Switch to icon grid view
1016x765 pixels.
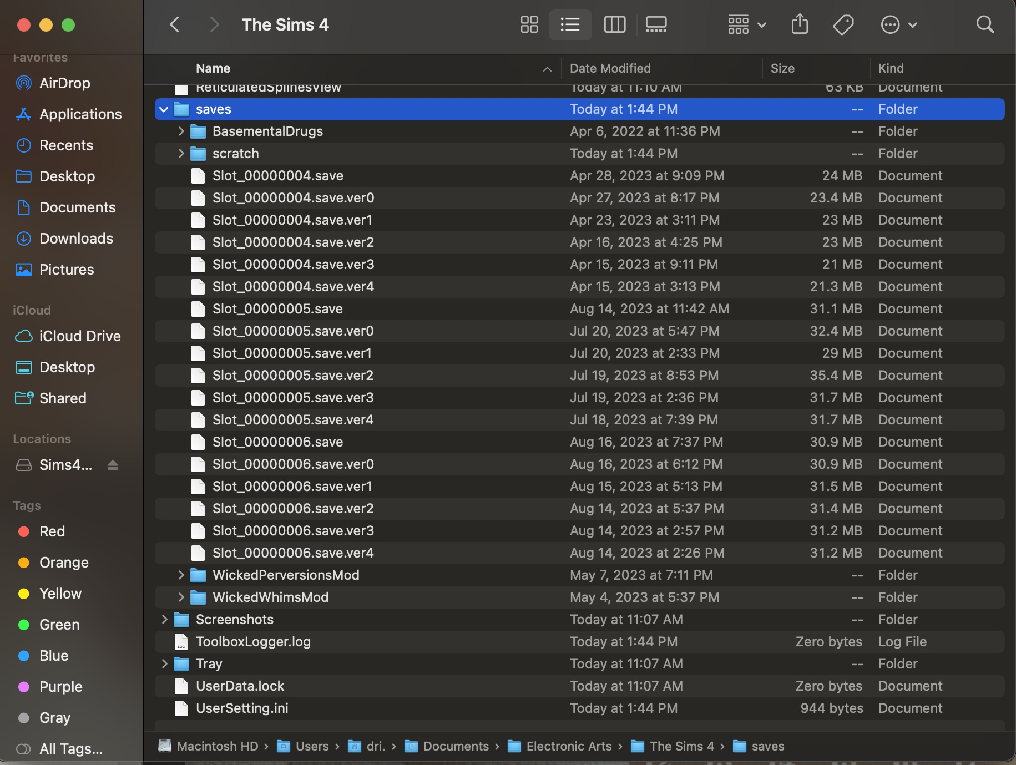pyautogui.click(x=529, y=24)
